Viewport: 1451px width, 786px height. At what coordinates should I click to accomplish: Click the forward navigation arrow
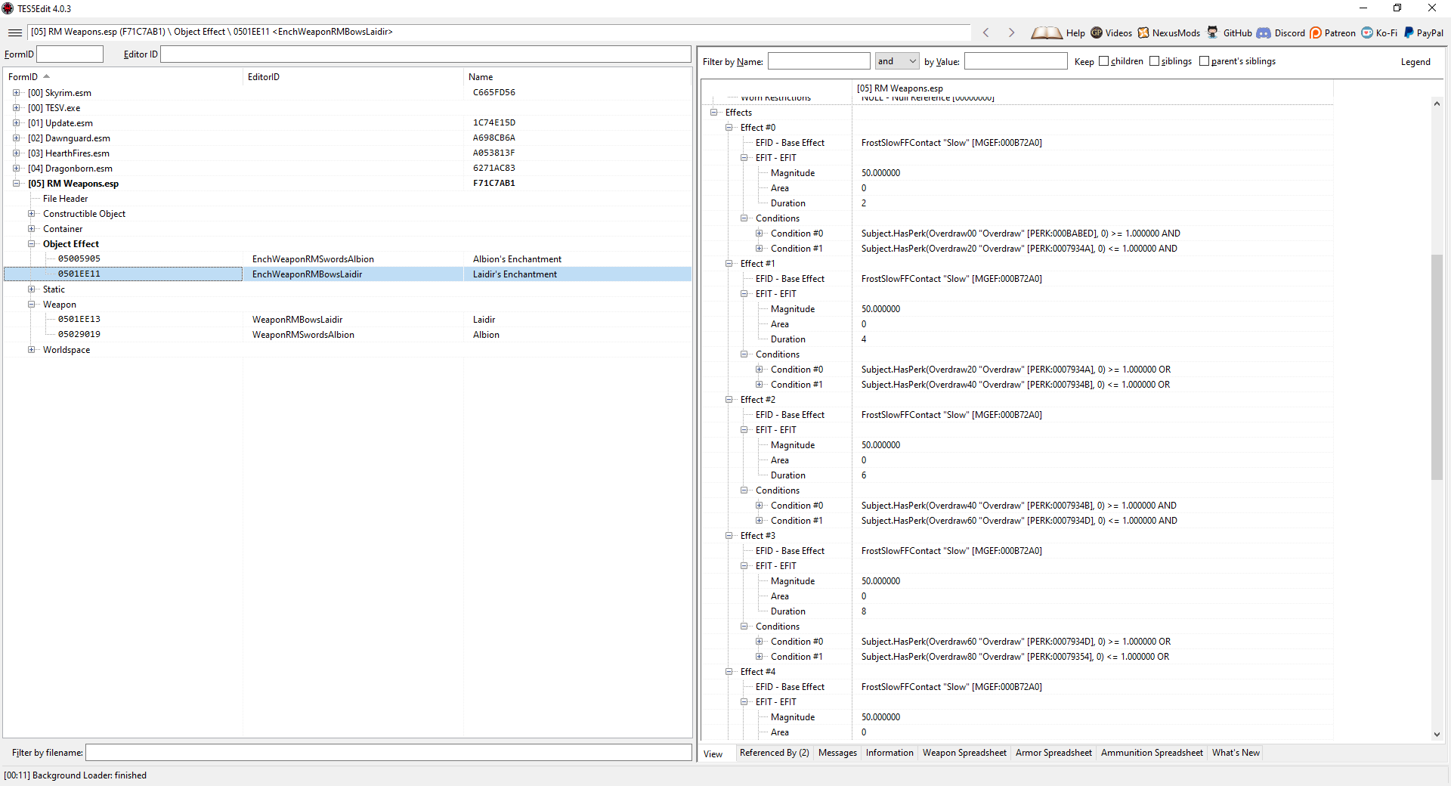pos(1011,32)
